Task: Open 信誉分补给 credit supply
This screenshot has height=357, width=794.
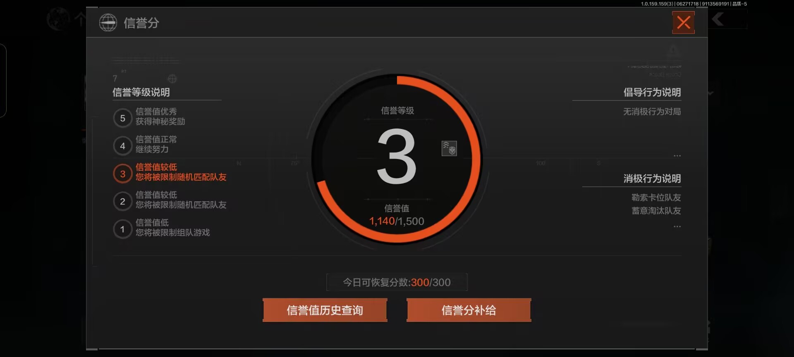Action: point(469,310)
